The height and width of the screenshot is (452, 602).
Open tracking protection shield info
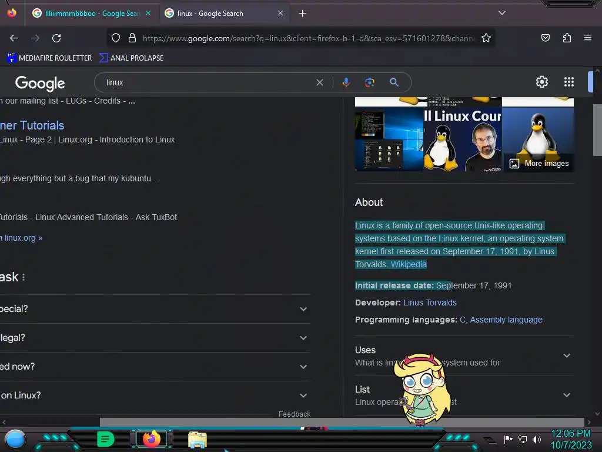point(116,38)
